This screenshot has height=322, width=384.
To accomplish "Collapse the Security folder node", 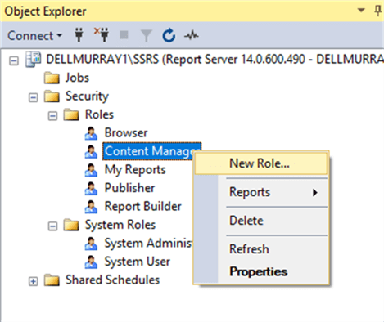I will click(33, 97).
